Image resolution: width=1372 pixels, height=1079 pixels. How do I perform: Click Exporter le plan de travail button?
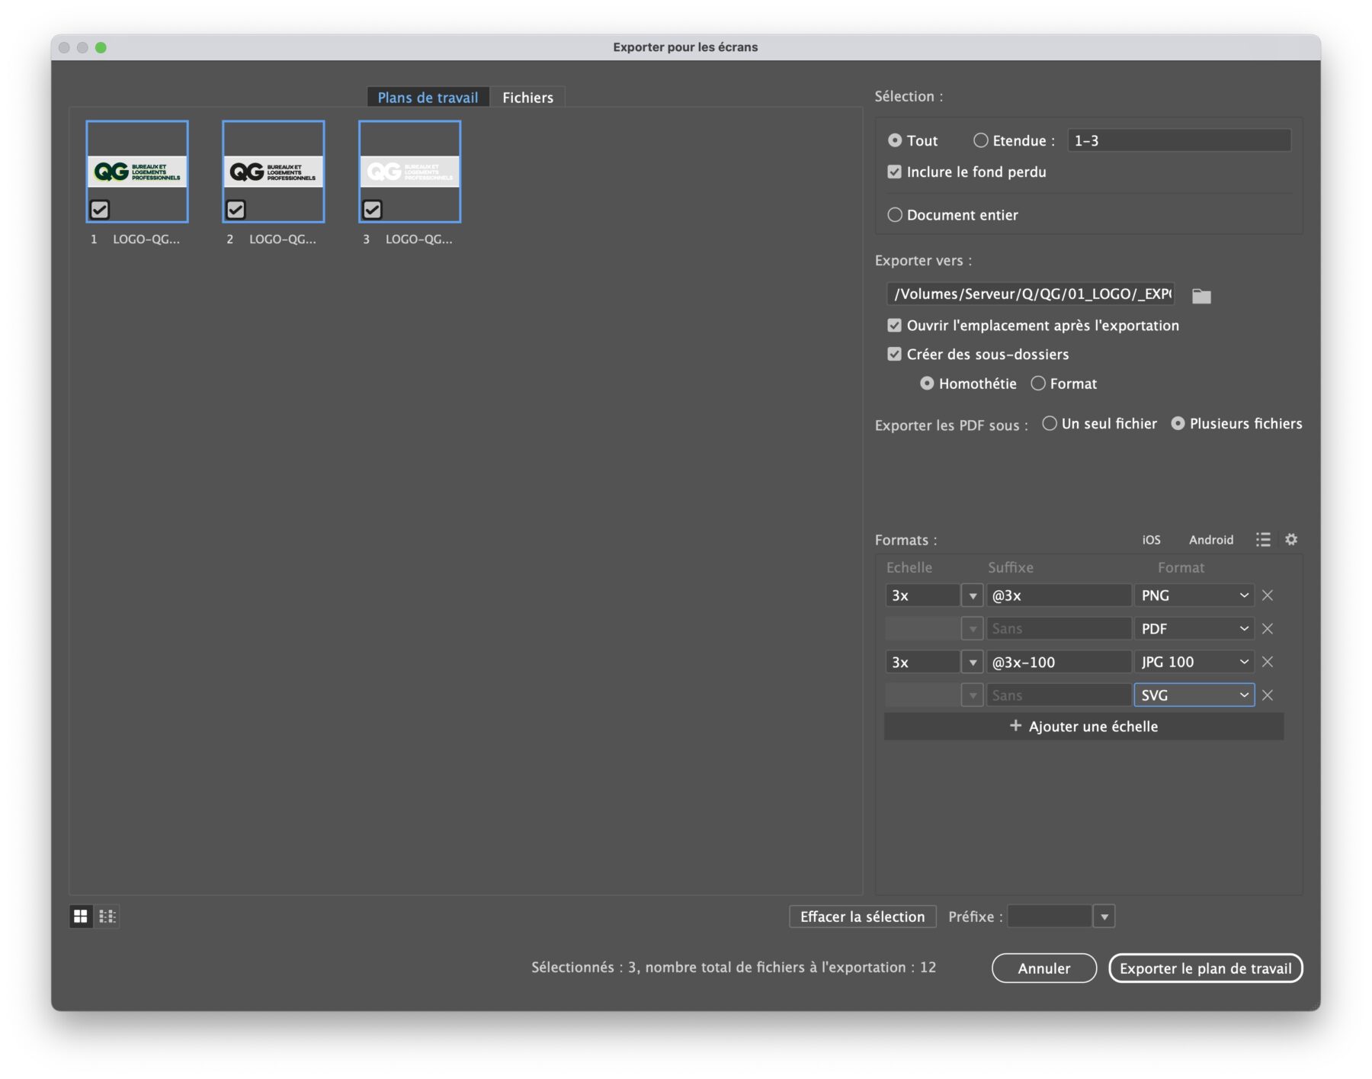(1204, 968)
